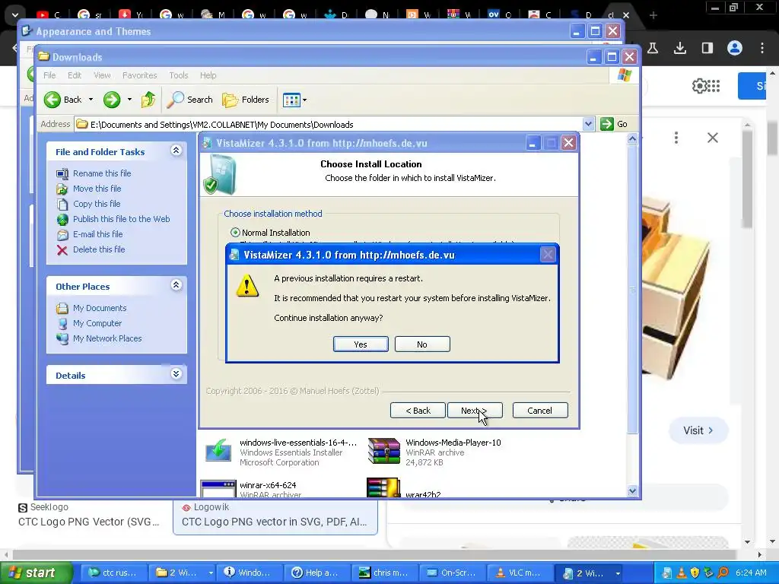Click the security shield icon in system tray

coord(695,573)
